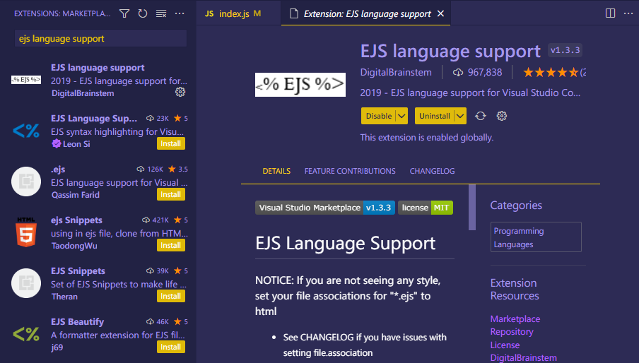This screenshot has width=639, height=363.
Task: Select EJS language support list item title
Action: tap(98, 68)
